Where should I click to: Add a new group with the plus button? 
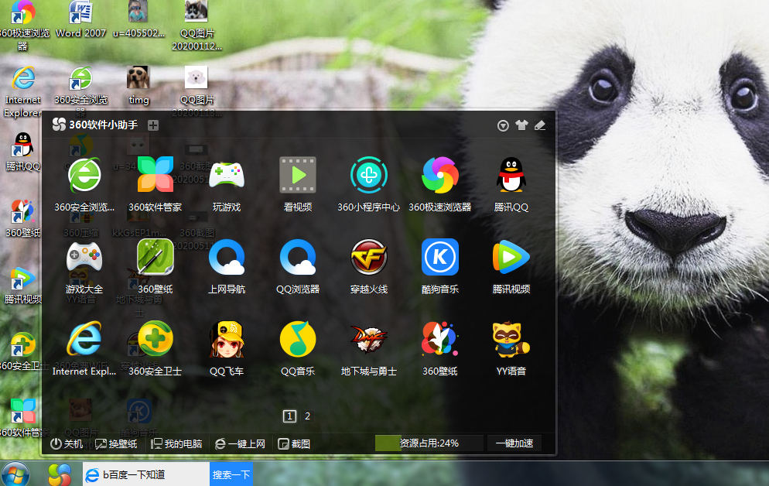pyautogui.click(x=153, y=125)
